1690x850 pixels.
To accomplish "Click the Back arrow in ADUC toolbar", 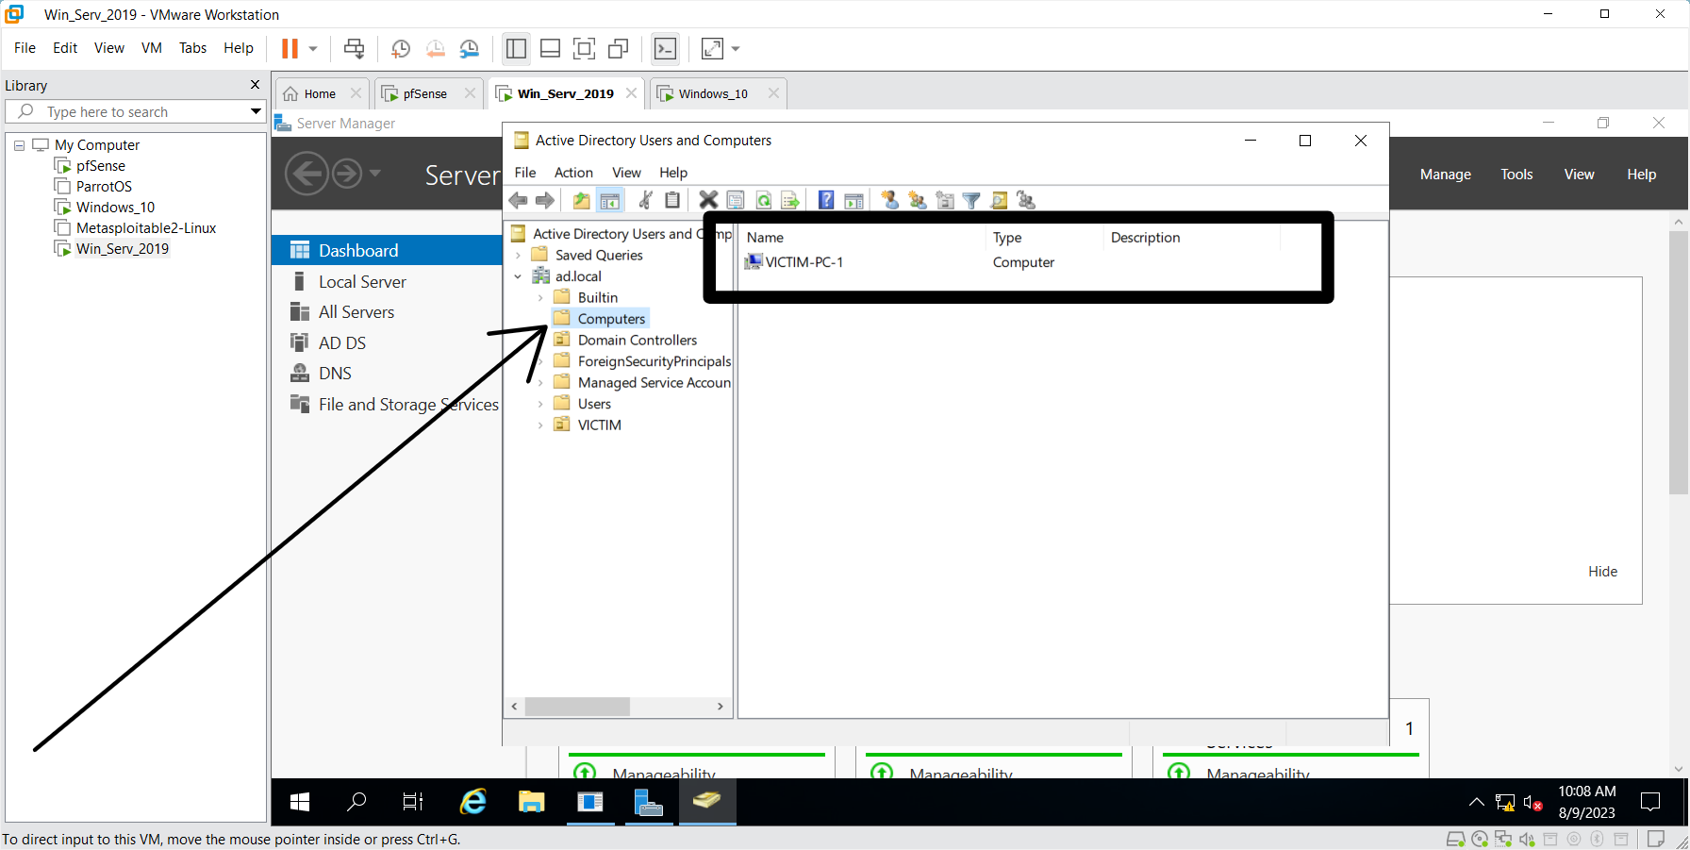I will point(518,200).
